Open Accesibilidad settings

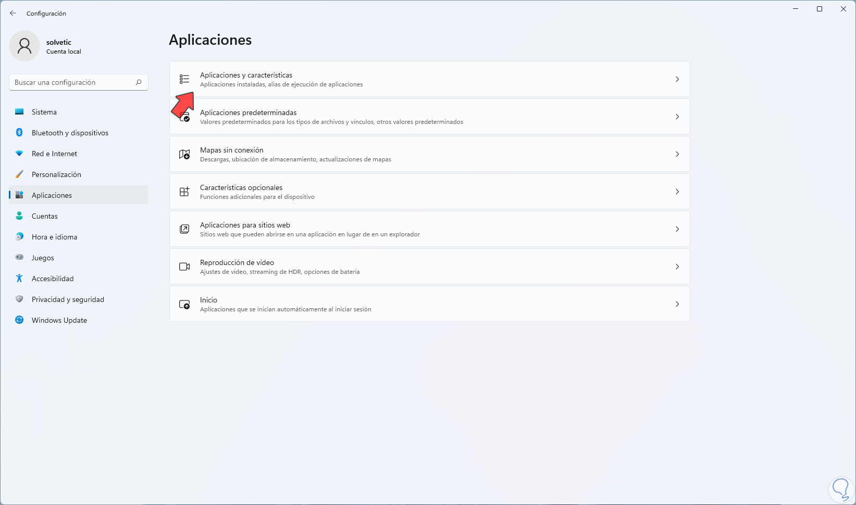pyautogui.click(x=79, y=279)
